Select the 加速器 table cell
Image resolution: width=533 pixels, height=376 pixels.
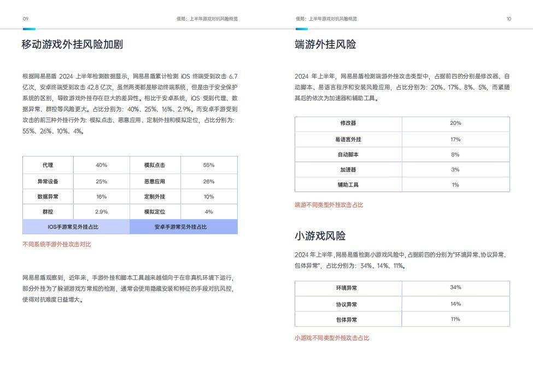tap(348, 170)
